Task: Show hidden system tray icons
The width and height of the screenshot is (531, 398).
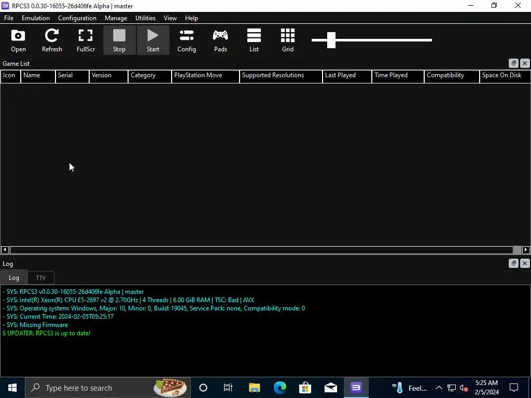Action: pyautogui.click(x=439, y=388)
